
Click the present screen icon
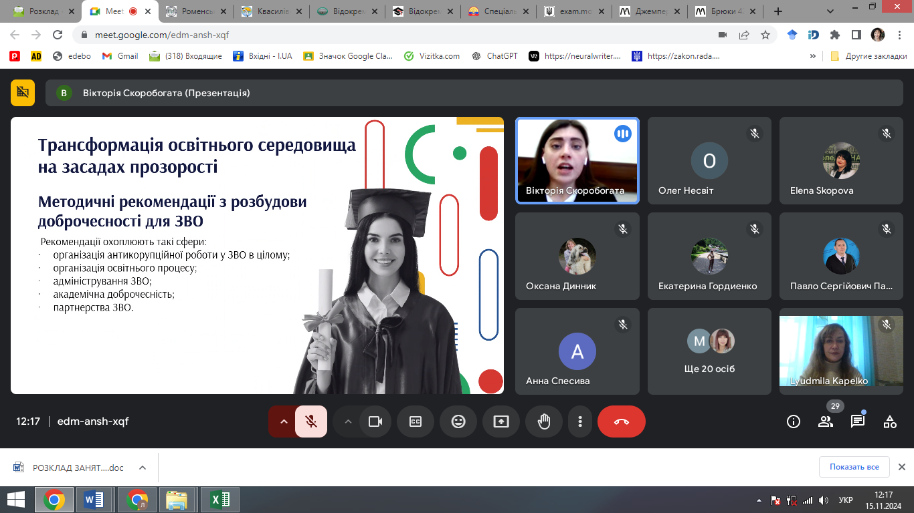click(501, 421)
